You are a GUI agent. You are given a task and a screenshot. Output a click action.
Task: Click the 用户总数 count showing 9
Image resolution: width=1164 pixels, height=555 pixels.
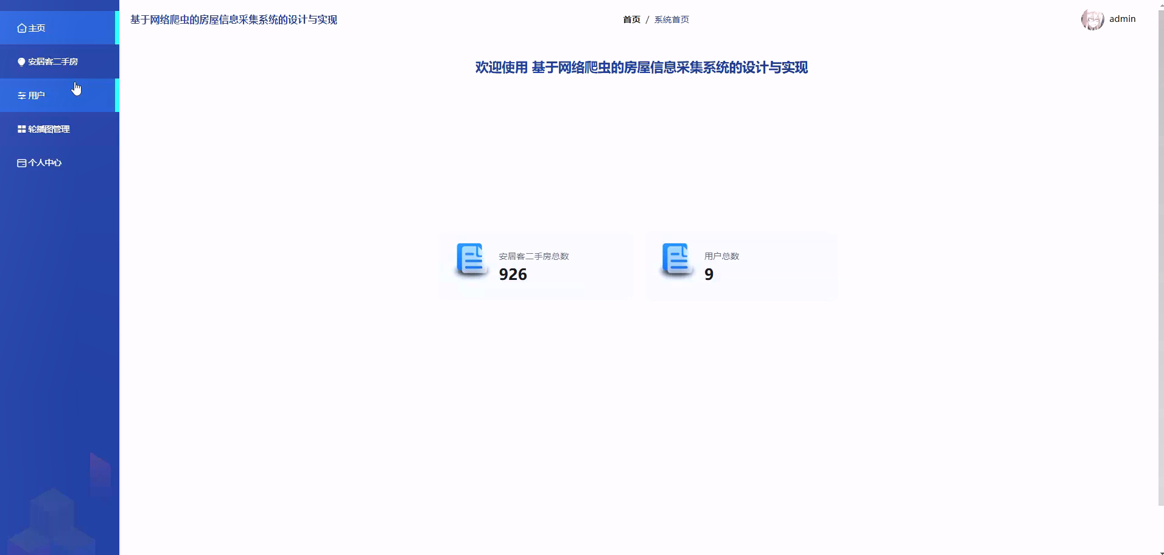pos(709,274)
